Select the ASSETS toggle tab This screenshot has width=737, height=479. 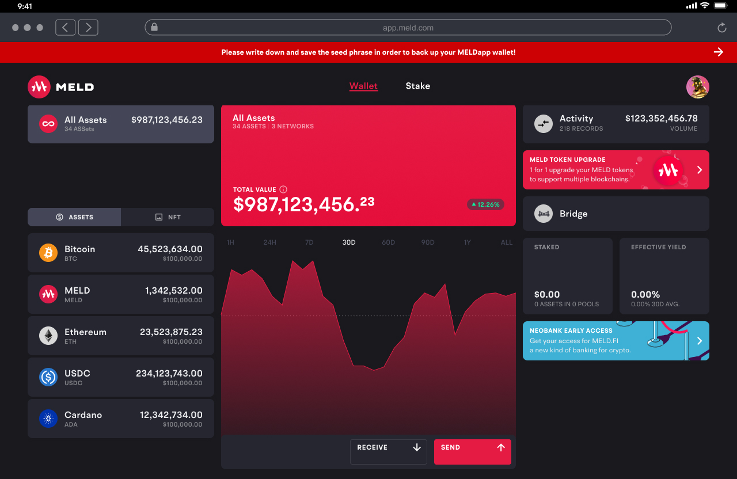(74, 217)
